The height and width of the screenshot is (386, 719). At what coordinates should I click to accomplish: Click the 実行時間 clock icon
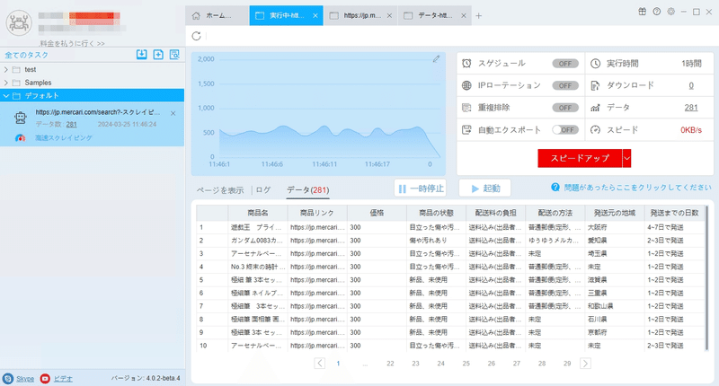pyautogui.click(x=595, y=63)
